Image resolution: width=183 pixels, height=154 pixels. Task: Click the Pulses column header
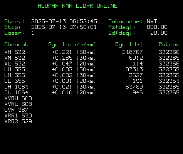pyautogui.click(x=169, y=45)
